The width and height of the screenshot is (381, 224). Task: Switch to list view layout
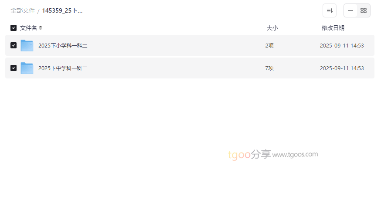coord(350,10)
